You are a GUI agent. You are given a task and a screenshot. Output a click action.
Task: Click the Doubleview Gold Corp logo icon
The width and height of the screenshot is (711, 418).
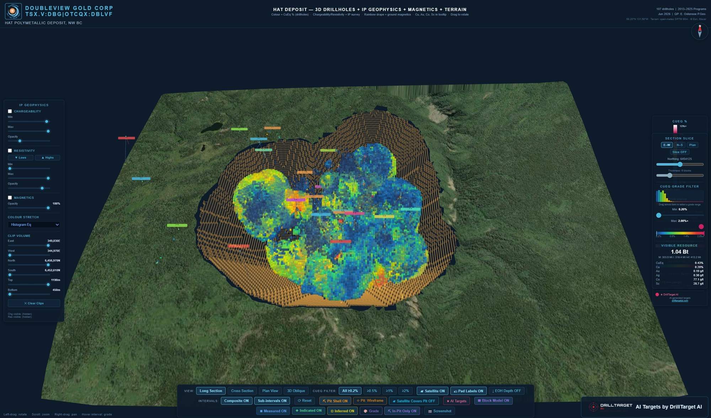pyautogui.click(x=13, y=11)
